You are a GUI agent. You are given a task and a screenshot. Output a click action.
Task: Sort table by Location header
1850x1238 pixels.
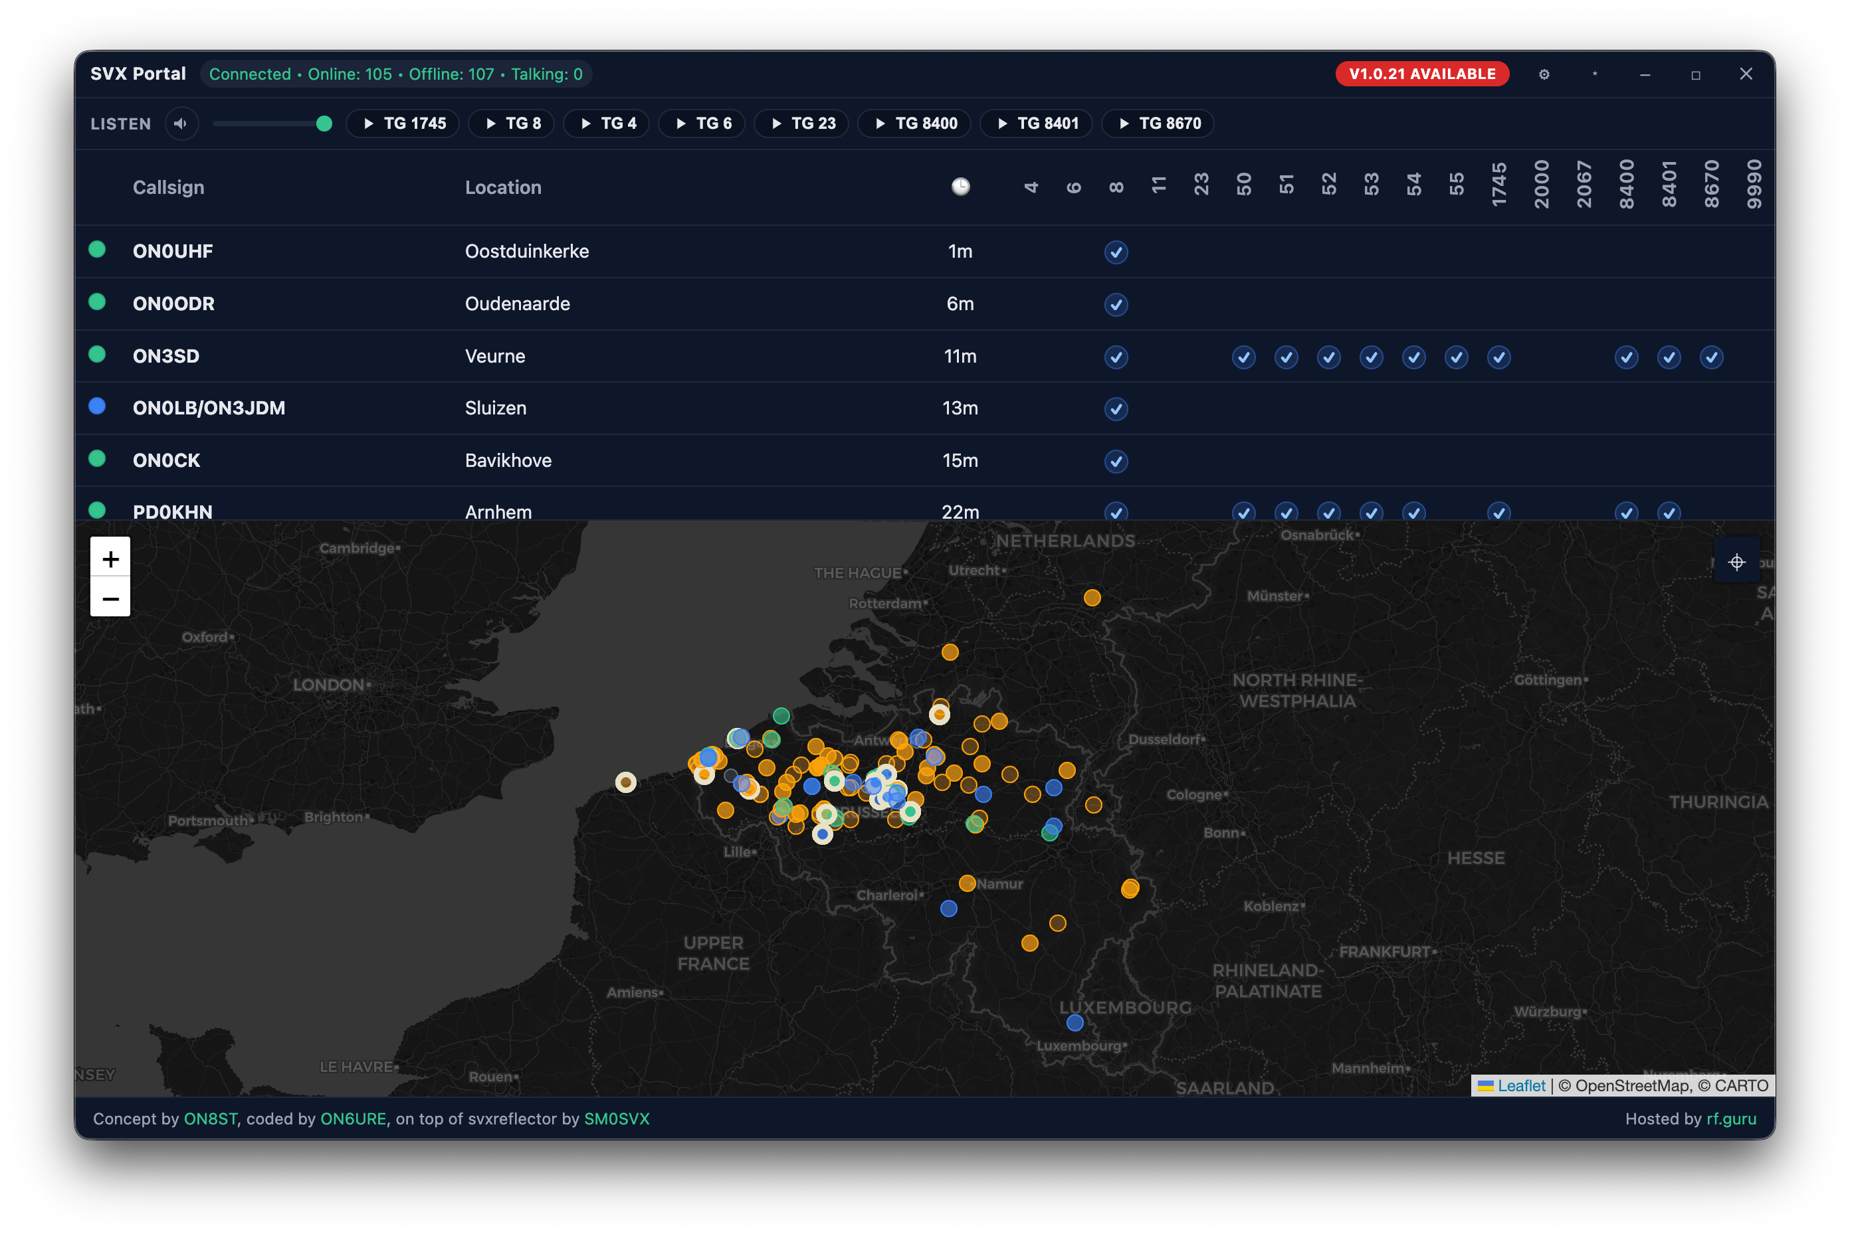503,187
